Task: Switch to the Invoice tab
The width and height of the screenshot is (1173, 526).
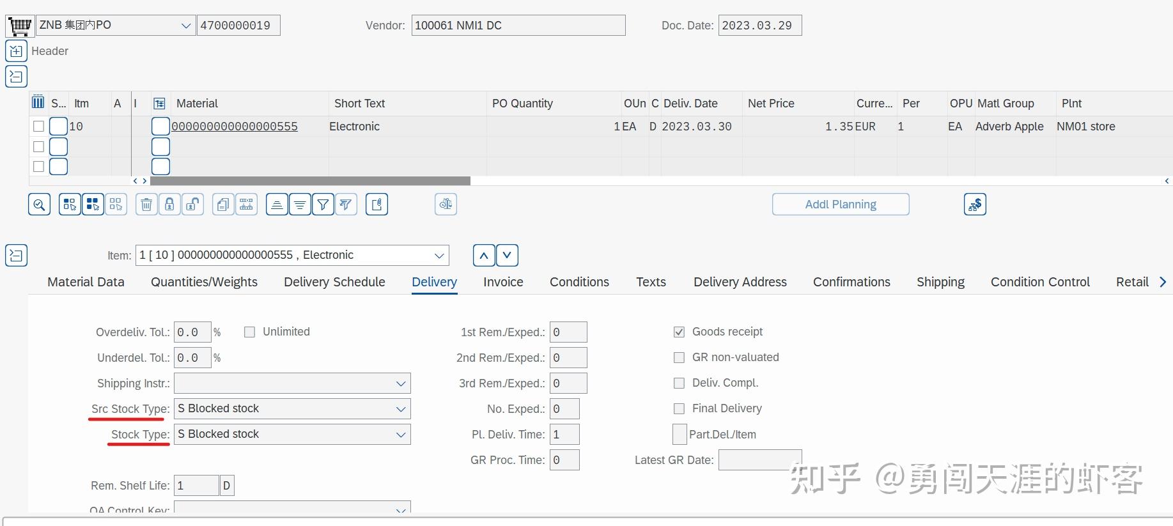Action: point(503,282)
